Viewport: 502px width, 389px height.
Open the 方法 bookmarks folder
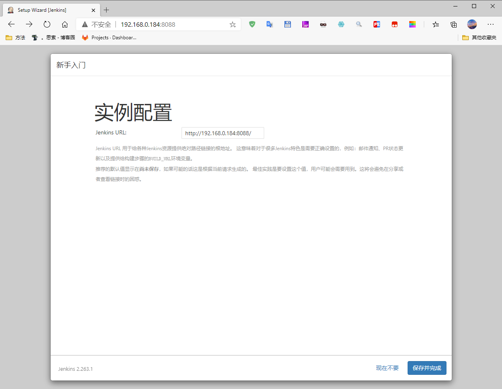coord(15,38)
